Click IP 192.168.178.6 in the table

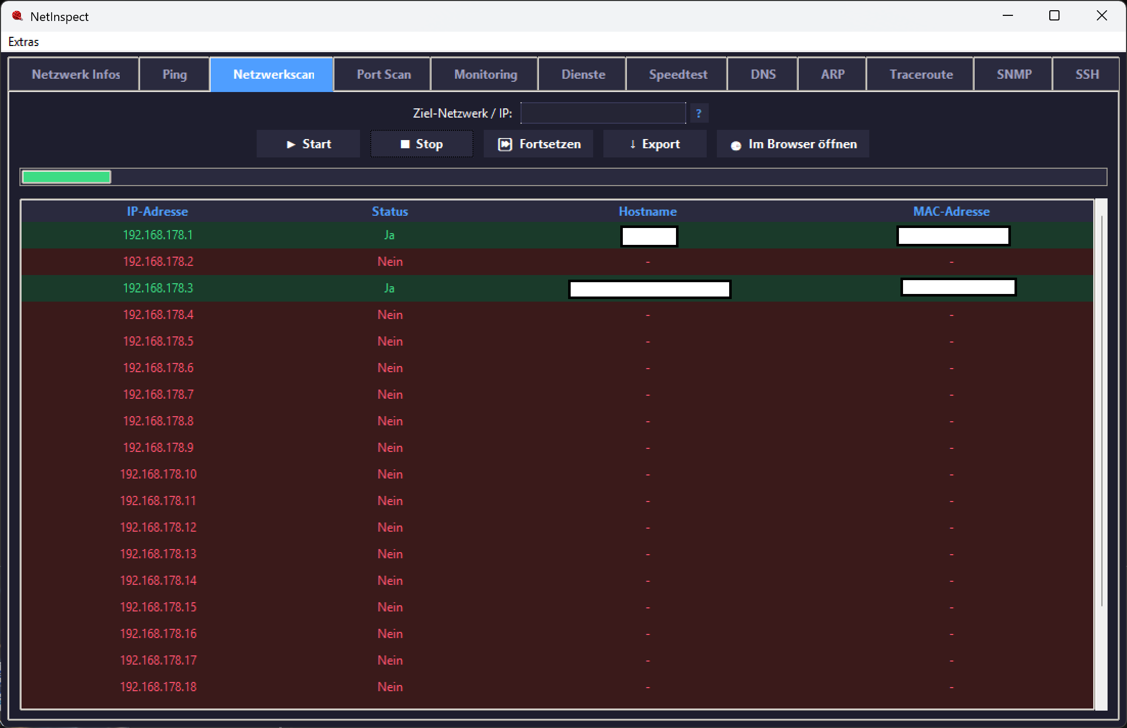click(158, 368)
